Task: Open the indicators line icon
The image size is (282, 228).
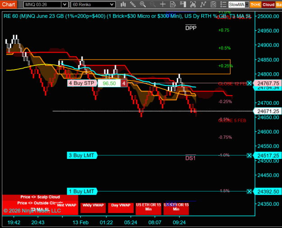Action: tap(203, 5)
